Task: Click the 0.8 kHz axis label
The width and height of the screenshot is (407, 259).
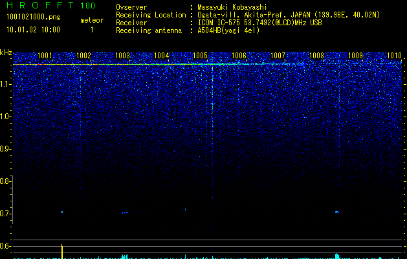Action: tap(5, 181)
